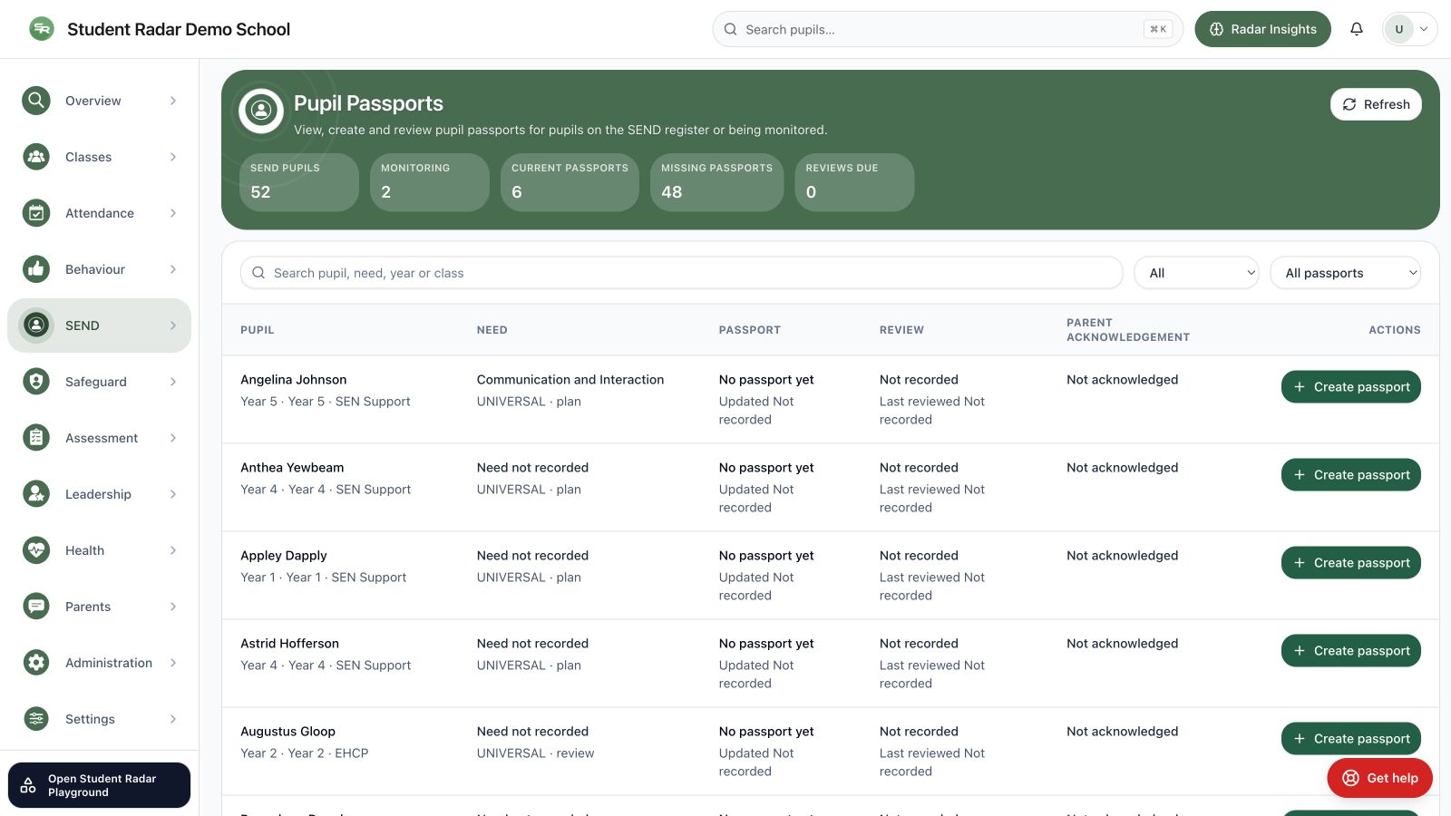Click the Classes group icon
Viewport: 1451px width, 816px height.
[36, 157]
